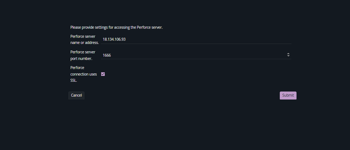Place cursor after 1666 in the port field
Image resolution: width=350 pixels, height=150 pixels.
(x=111, y=55)
